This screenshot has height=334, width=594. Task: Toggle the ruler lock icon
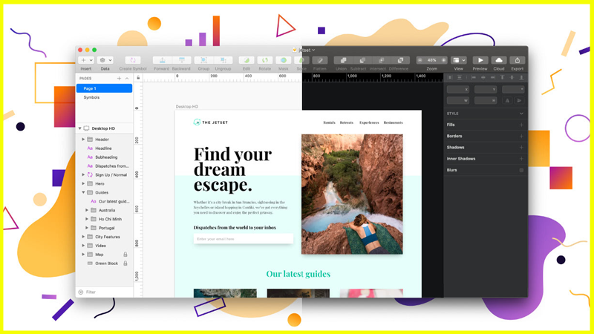138,78
